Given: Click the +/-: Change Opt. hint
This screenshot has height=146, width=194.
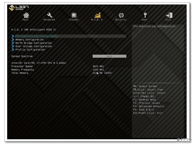Looking at the screenshot, I should coord(144,96).
